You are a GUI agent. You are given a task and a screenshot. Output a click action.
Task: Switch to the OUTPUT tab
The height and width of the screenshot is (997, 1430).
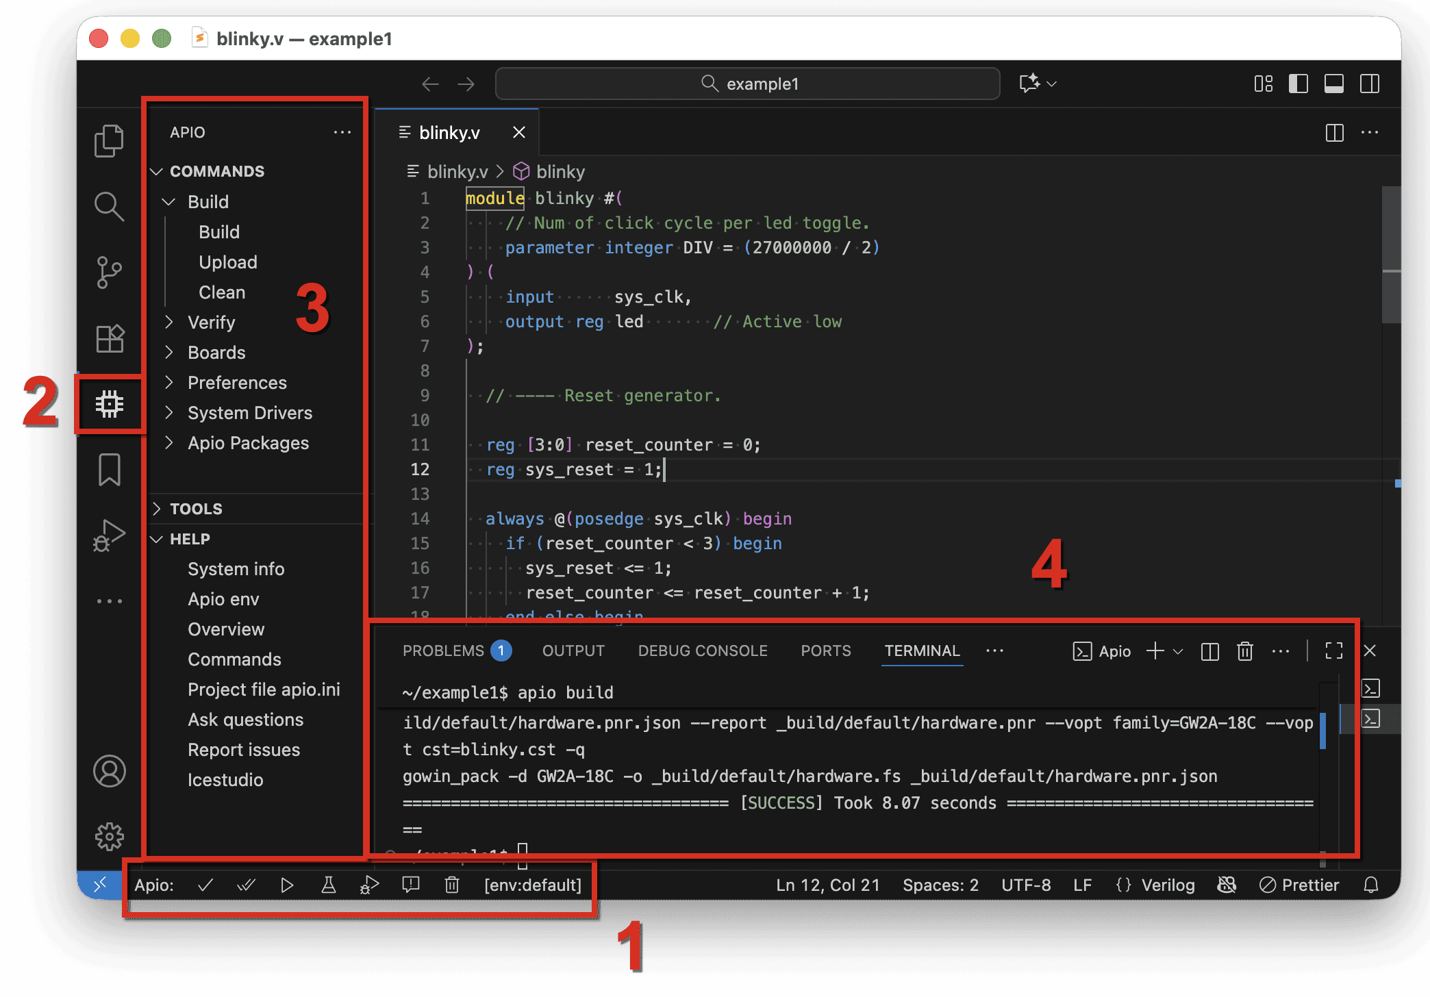pos(573,651)
